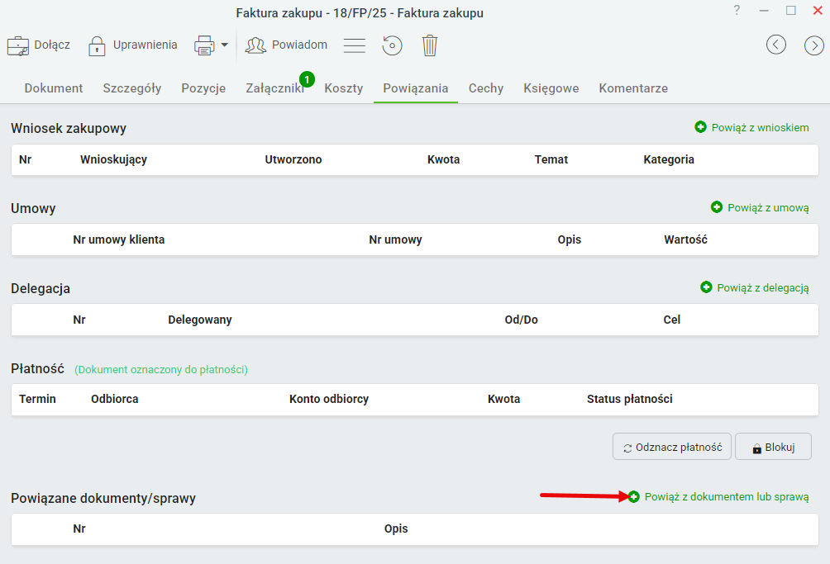Click Opis header in Umowy table

569,239
